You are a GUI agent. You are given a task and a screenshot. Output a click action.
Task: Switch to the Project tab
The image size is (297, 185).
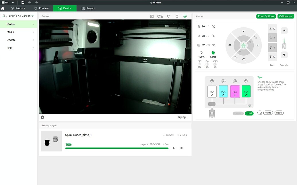click(88, 8)
